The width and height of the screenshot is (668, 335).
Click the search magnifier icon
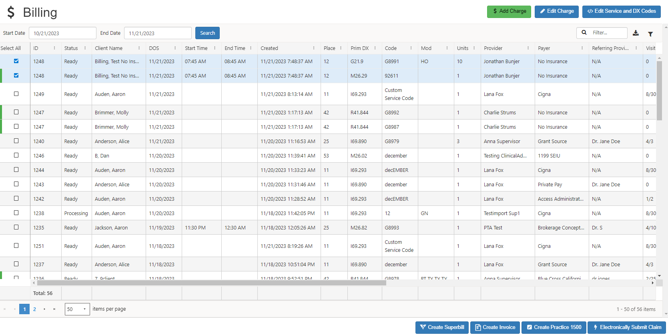584,33
